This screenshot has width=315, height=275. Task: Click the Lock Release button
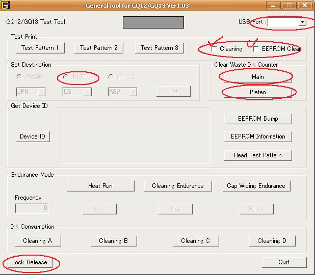coord(30,262)
